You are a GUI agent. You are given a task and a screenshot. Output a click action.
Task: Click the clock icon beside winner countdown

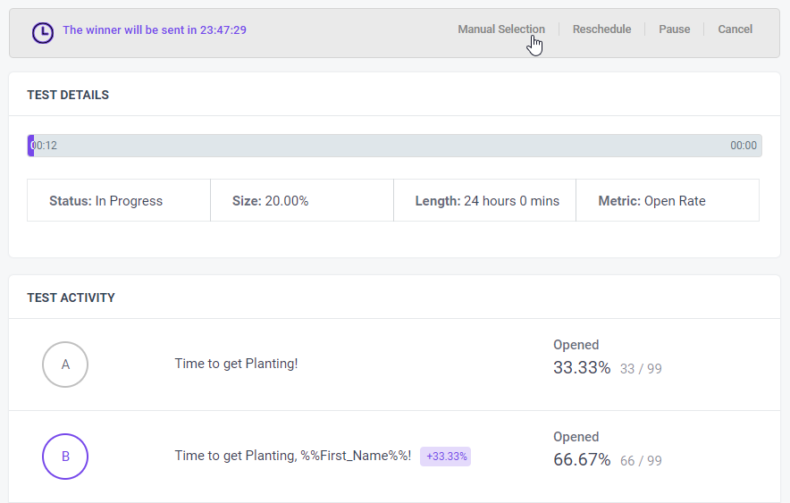tap(43, 33)
